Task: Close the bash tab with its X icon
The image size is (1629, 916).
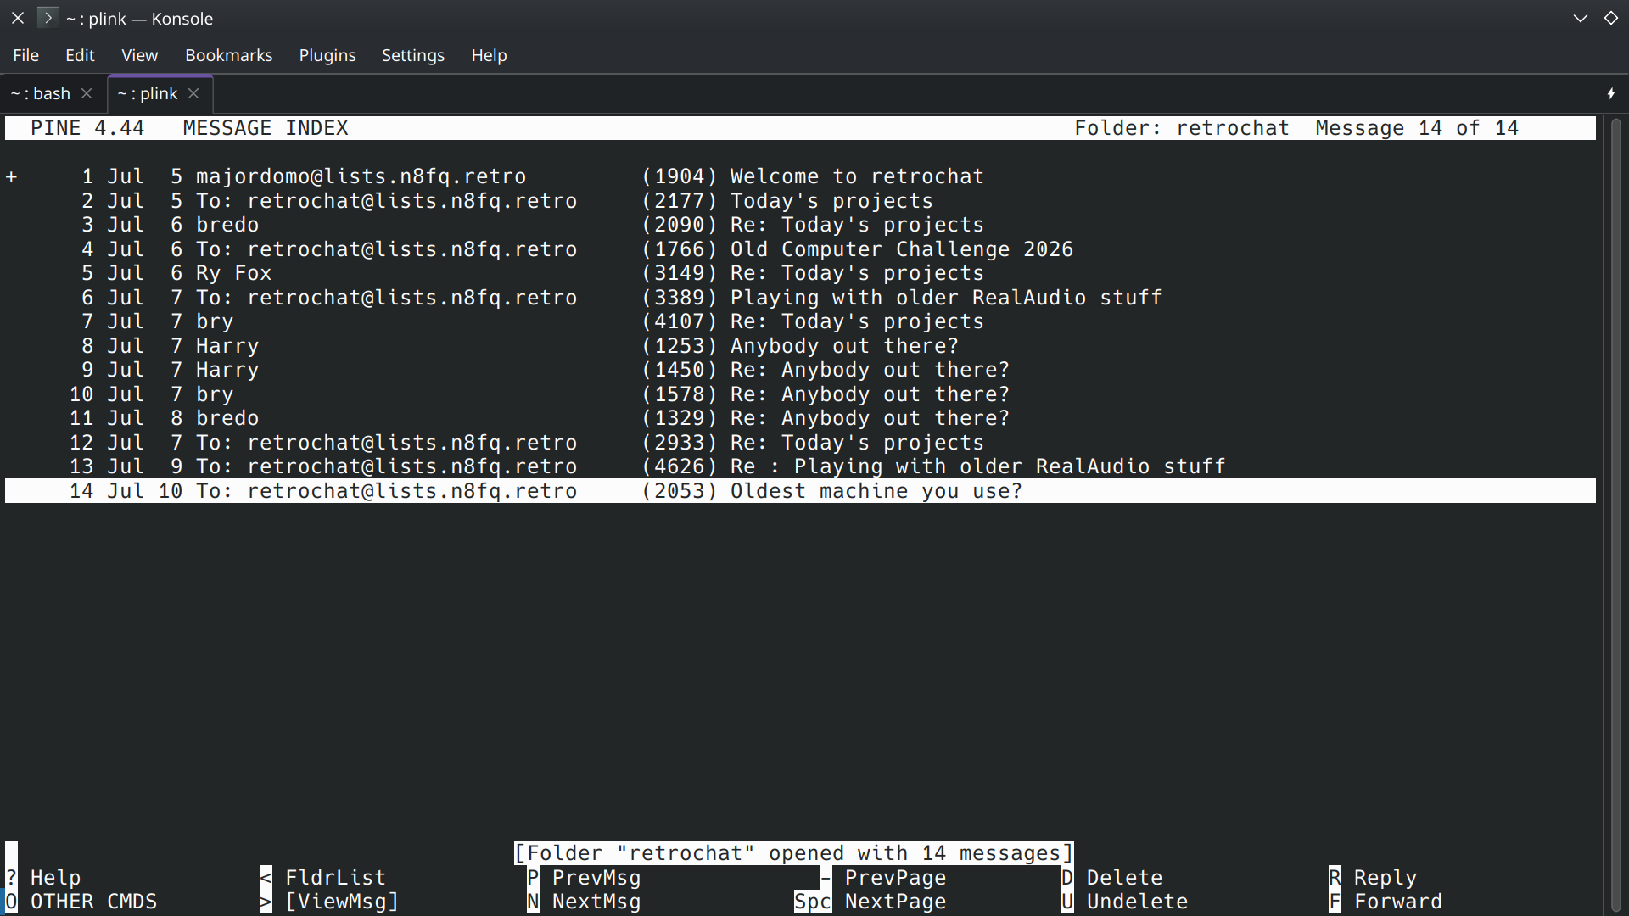Action: [x=87, y=93]
